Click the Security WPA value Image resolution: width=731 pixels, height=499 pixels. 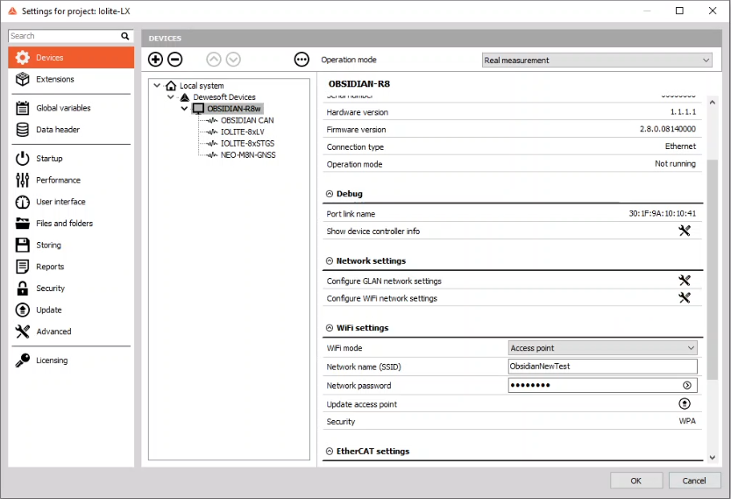point(687,421)
